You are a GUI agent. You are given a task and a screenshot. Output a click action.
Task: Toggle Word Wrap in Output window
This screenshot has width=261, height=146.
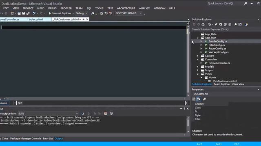[111, 114]
